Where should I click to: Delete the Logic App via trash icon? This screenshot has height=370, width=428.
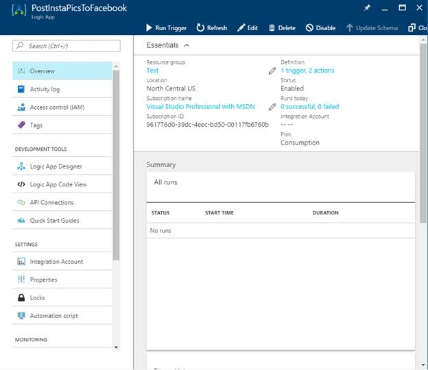coord(272,28)
